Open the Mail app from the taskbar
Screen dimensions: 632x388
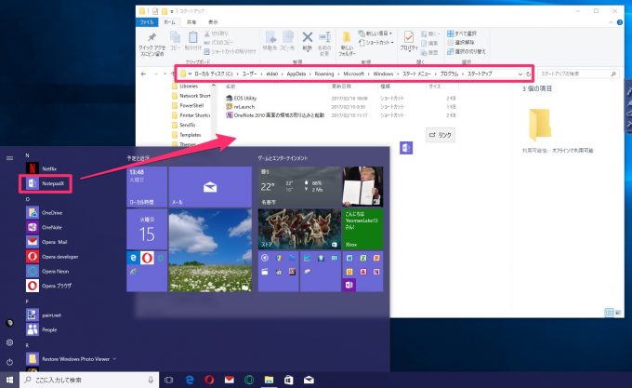pyautogui.click(x=309, y=380)
